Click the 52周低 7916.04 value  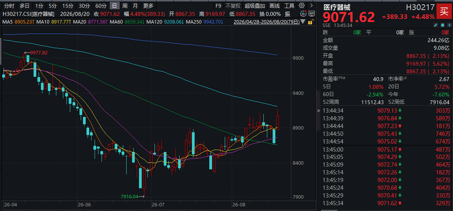[440, 102]
